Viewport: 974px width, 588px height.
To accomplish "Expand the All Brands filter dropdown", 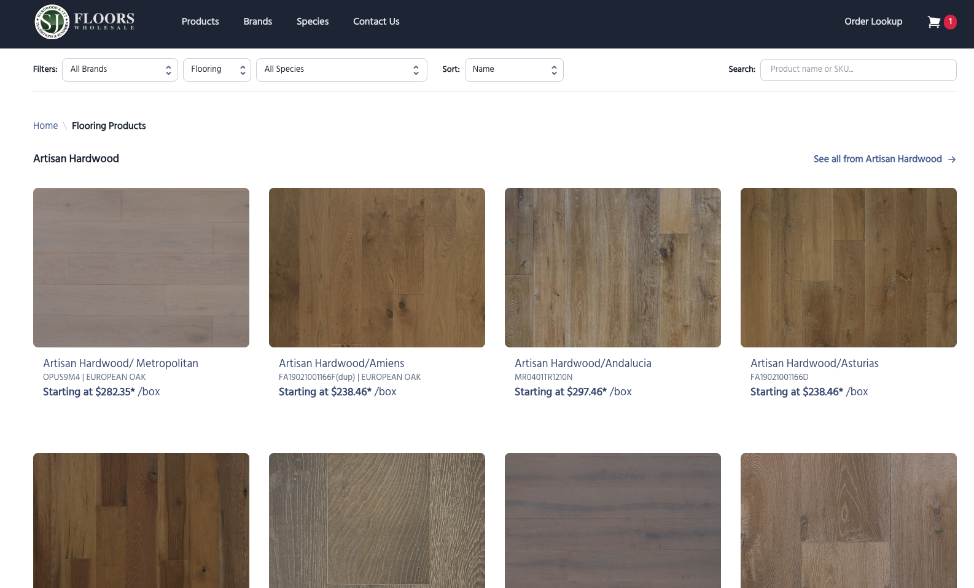I will (120, 70).
